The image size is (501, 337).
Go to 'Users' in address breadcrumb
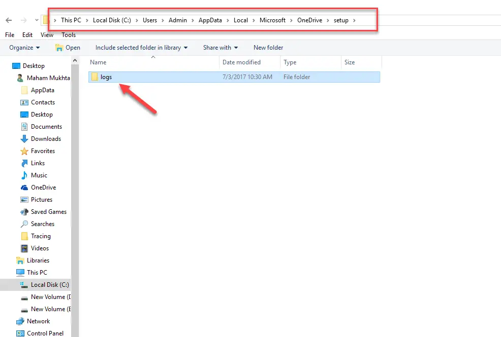coord(150,20)
